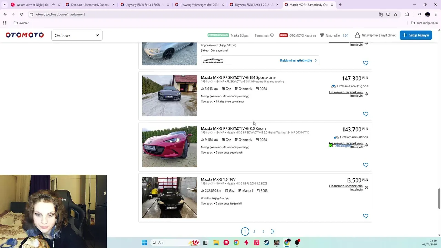Open financing options for 147 300 PLN listing
Screen dimensions: 441x248
[346, 94]
